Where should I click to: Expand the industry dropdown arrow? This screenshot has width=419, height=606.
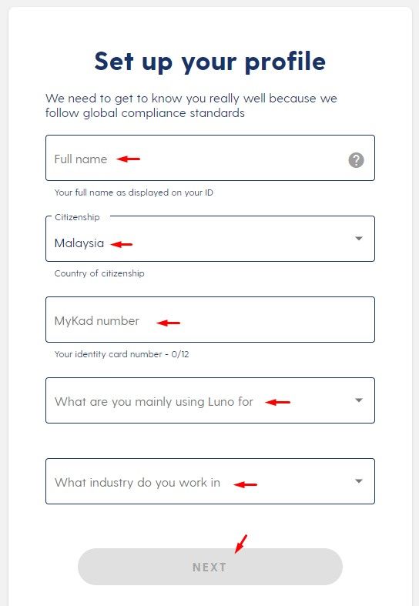click(359, 481)
